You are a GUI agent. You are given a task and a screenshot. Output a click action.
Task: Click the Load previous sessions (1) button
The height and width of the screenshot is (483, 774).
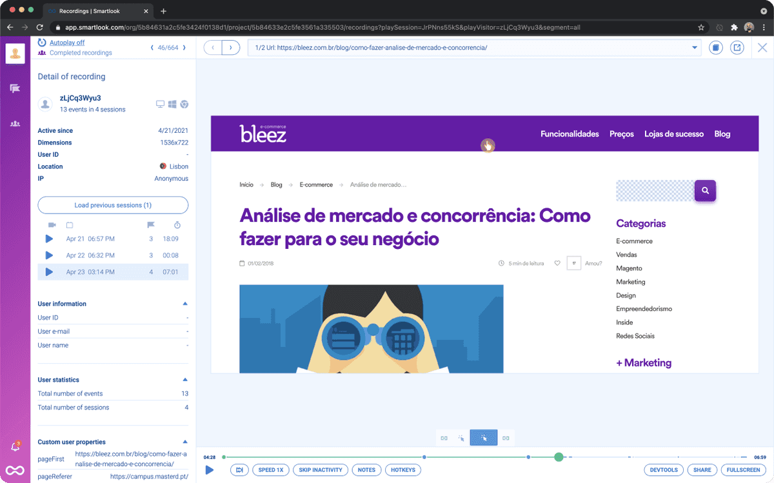[x=113, y=205]
